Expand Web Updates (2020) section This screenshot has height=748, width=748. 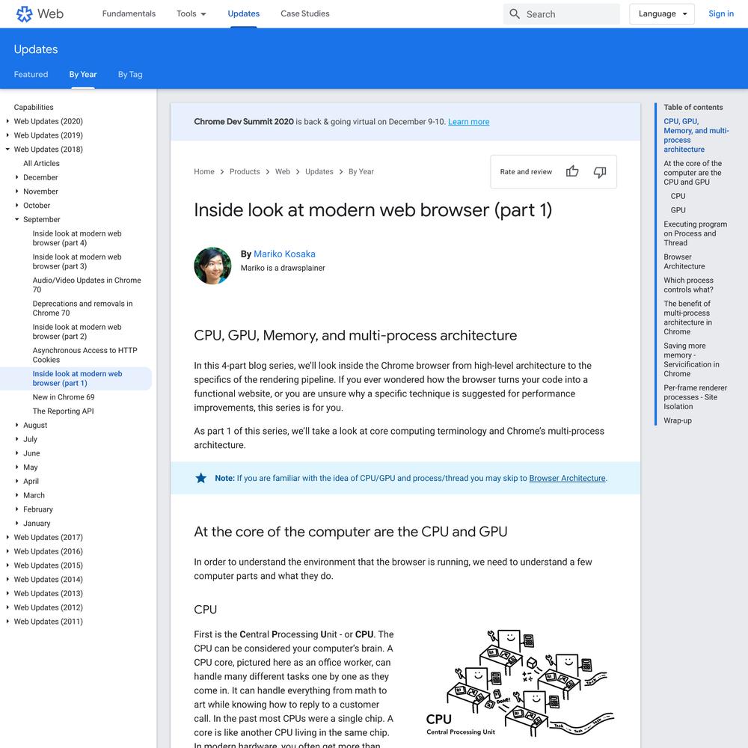7,121
